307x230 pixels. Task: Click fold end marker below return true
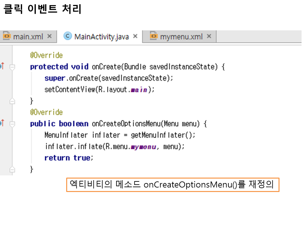[x=12, y=169]
